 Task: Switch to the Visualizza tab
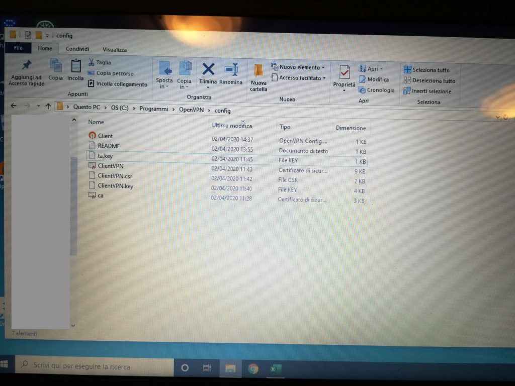(x=115, y=50)
